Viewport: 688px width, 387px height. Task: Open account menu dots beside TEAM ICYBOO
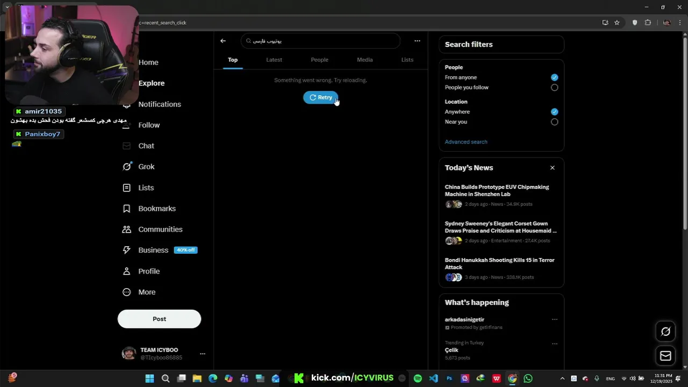click(203, 354)
